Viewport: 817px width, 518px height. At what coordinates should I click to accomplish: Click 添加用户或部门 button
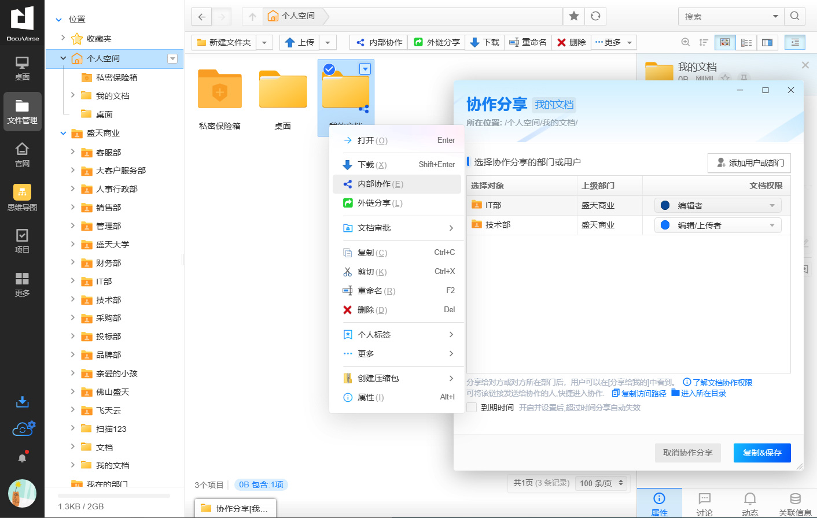749,163
